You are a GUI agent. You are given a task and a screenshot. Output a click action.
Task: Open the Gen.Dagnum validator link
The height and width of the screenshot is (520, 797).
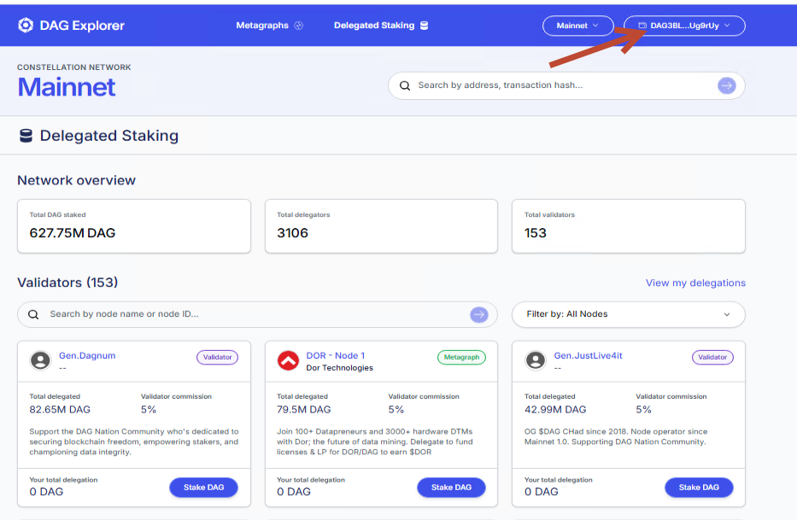pos(87,355)
